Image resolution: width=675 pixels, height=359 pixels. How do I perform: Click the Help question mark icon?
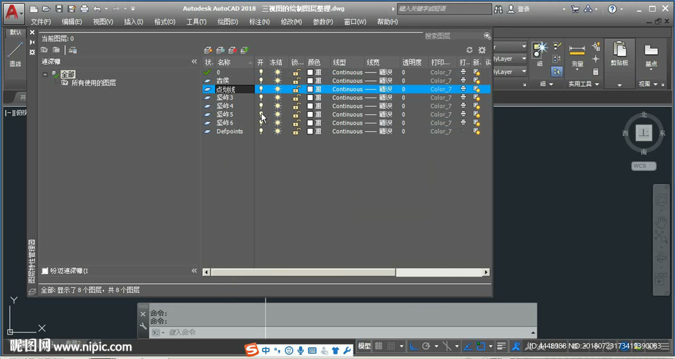tap(612, 9)
